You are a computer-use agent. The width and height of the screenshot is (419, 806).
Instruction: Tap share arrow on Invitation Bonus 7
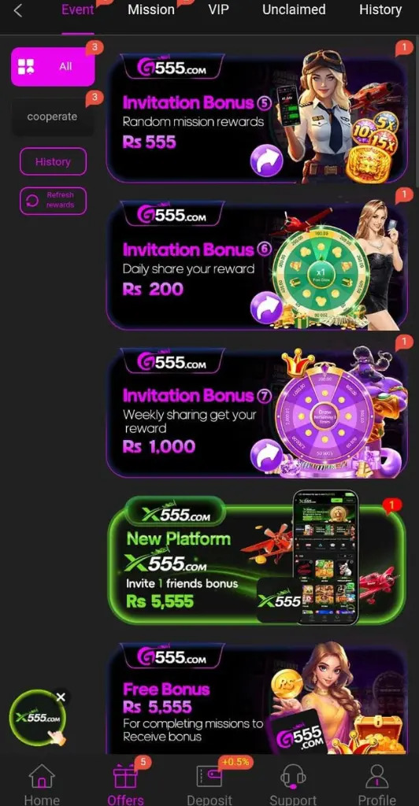coord(266,456)
